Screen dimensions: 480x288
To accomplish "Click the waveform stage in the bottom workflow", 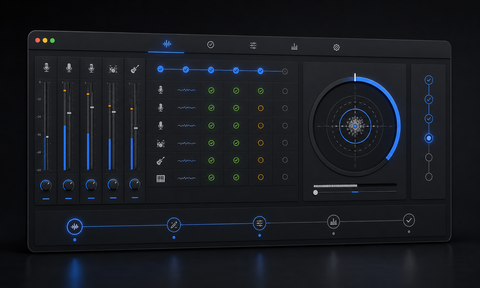I will click(x=75, y=227).
